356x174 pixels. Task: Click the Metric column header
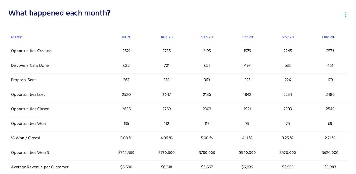pos(17,37)
